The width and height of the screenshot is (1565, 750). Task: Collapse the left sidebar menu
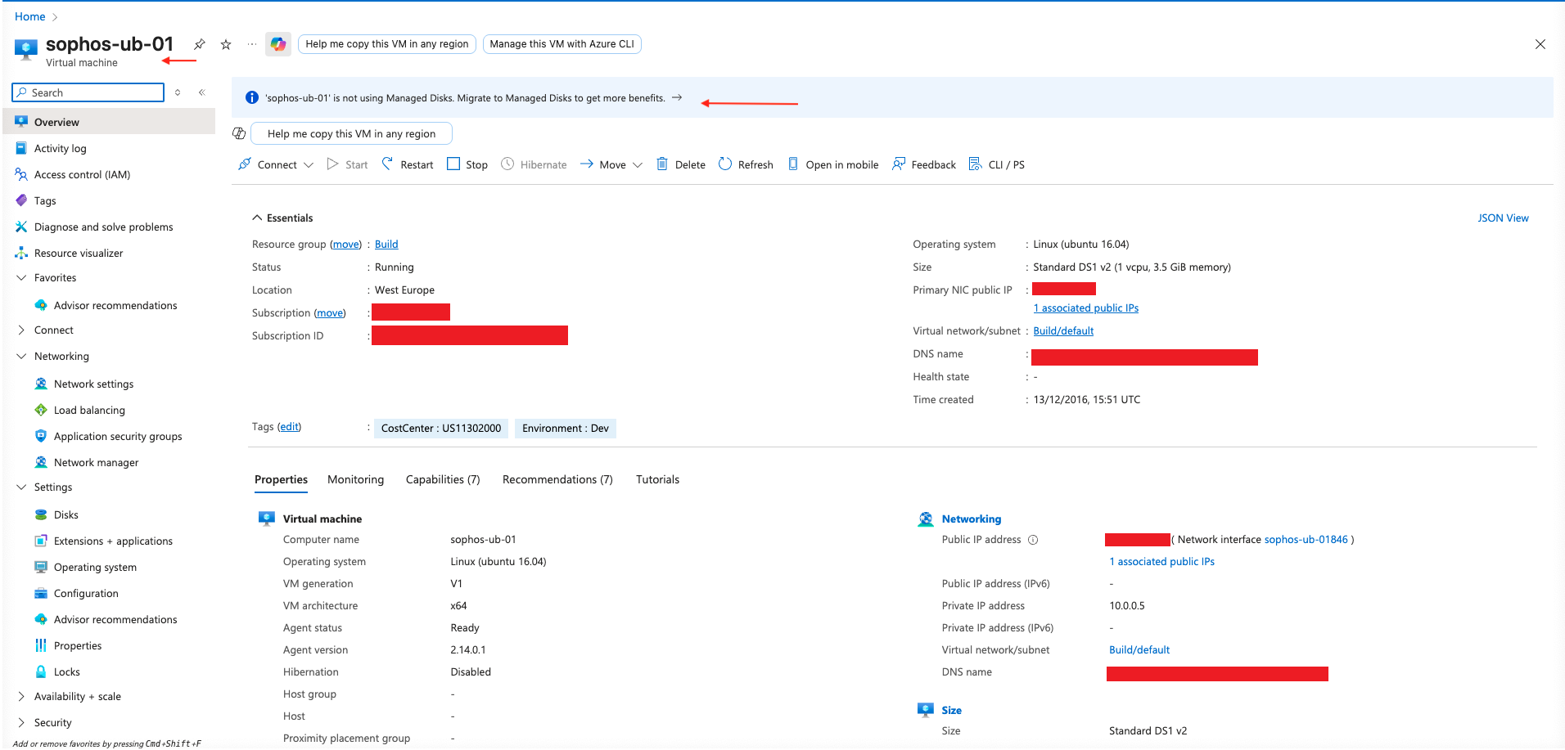201,92
